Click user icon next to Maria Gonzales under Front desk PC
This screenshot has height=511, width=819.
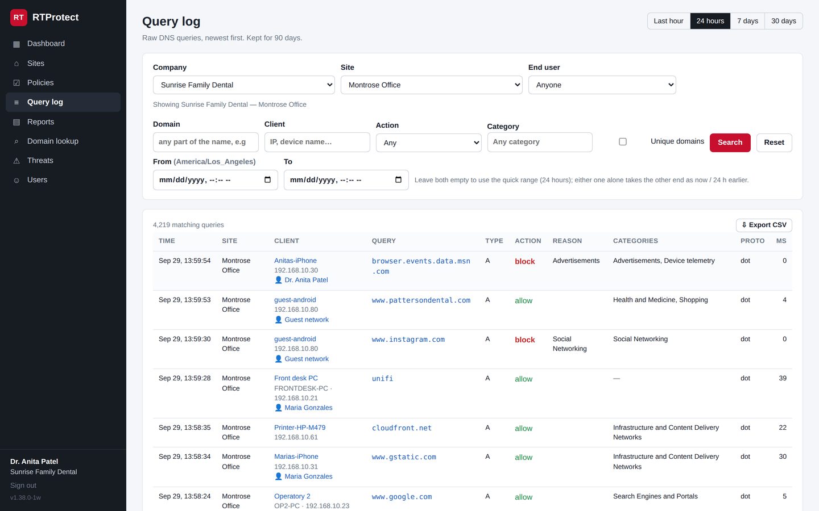[278, 408]
